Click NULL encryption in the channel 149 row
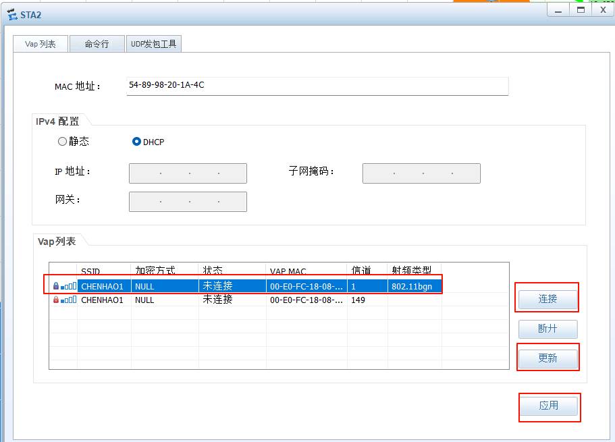Image resolution: width=615 pixels, height=442 pixels. pyautogui.click(x=144, y=300)
